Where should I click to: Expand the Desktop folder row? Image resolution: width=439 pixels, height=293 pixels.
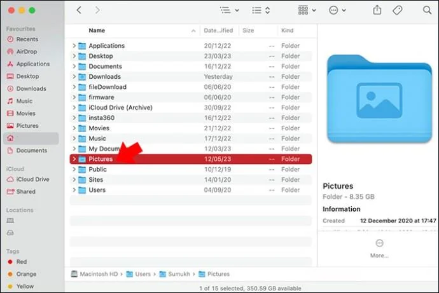tap(74, 56)
